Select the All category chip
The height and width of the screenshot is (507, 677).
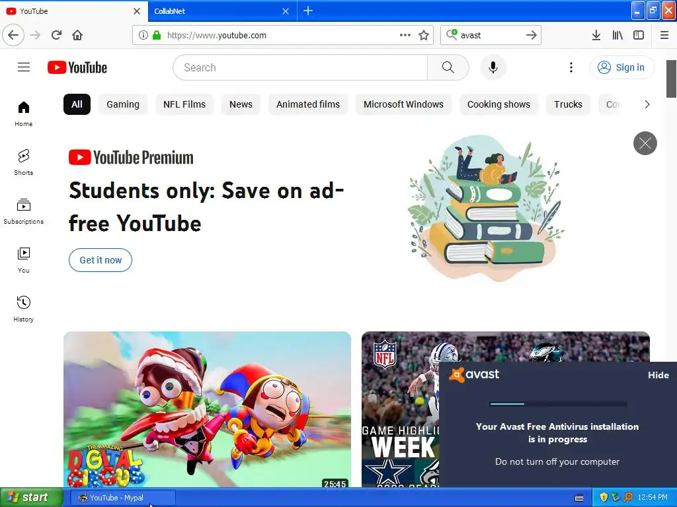point(77,104)
